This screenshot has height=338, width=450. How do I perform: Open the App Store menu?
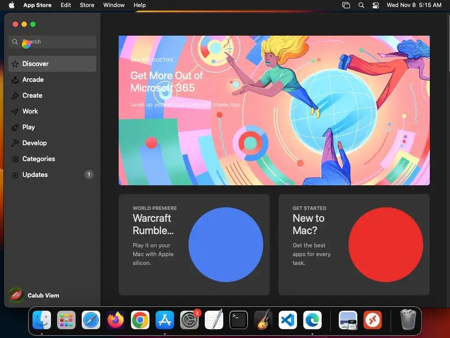37,5
